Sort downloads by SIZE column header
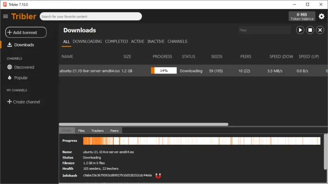328x184 pixels. pyautogui.click(x=127, y=56)
